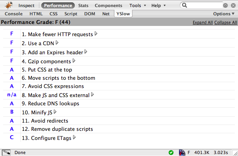The width and height of the screenshot is (238, 156).
Task: Open the Options dropdown
Action: (224, 14)
